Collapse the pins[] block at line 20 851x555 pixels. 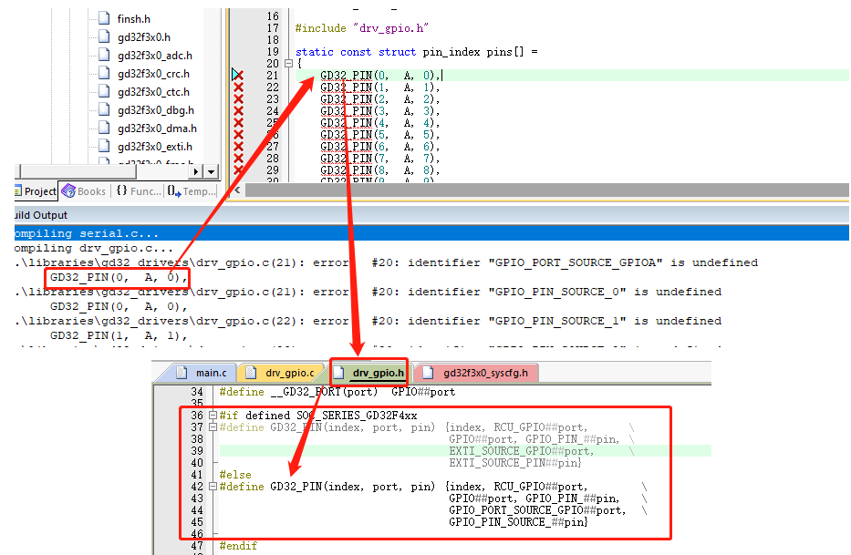[289, 64]
